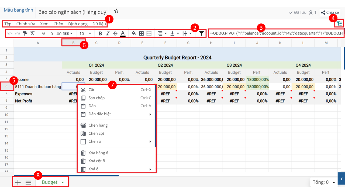Toggle strikethrough formatting

(115, 33)
